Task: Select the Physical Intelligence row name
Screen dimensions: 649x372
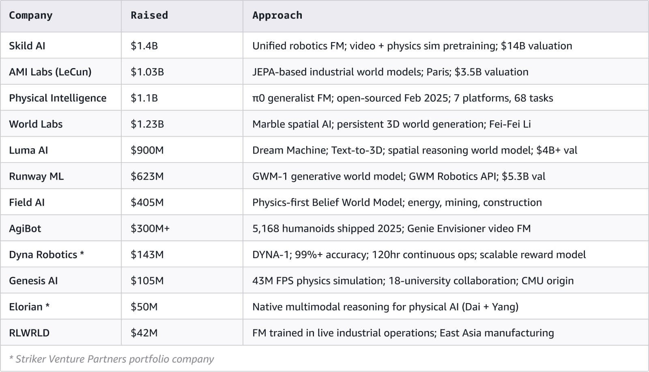Action: pyautogui.click(x=58, y=98)
